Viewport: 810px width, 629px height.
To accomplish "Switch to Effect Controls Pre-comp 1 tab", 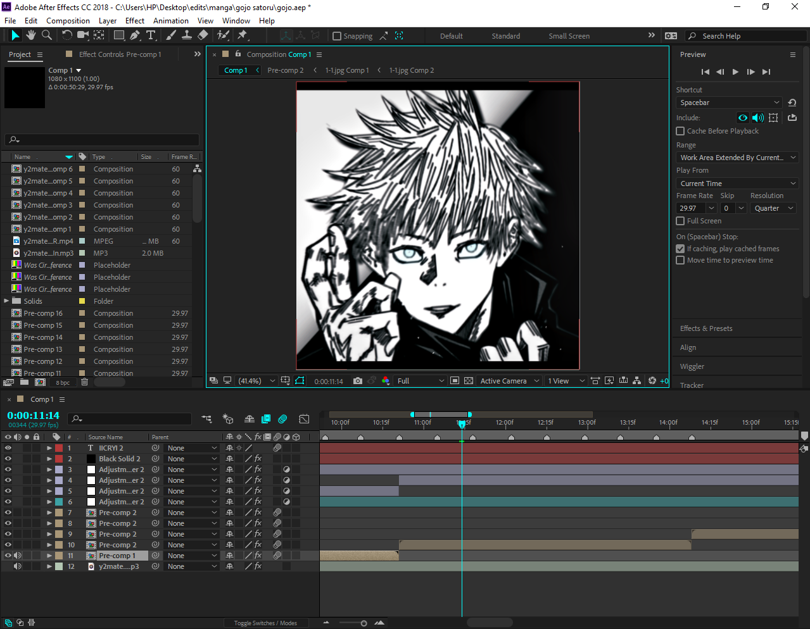I will 120,54.
